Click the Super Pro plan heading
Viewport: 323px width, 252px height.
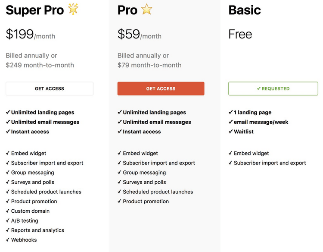coord(34,9)
